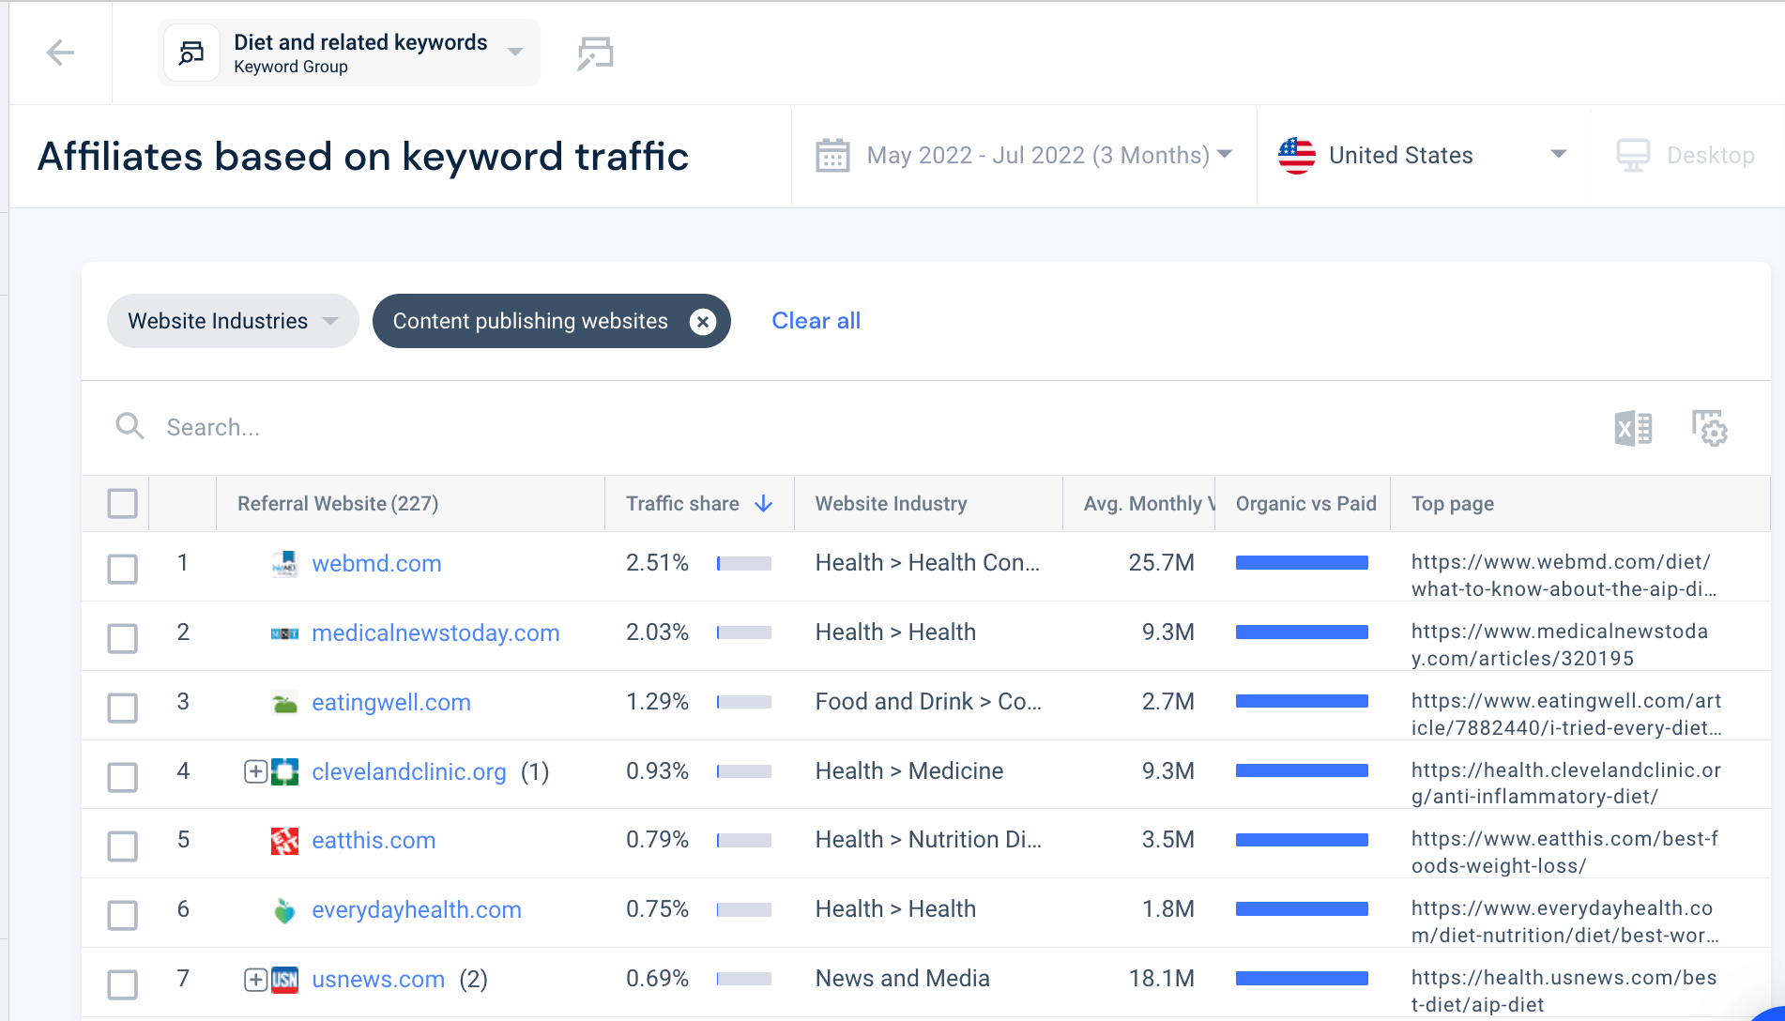The width and height of the screenshot is (1785, 1021).
Task: Click the back arrow icon
Action: (x=59, y=53)
